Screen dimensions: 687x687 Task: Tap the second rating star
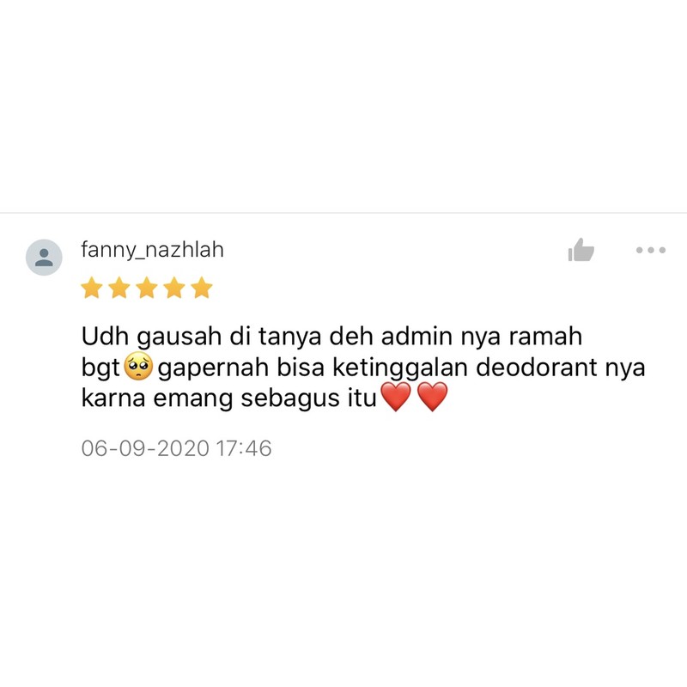click(x=119, y=288)
